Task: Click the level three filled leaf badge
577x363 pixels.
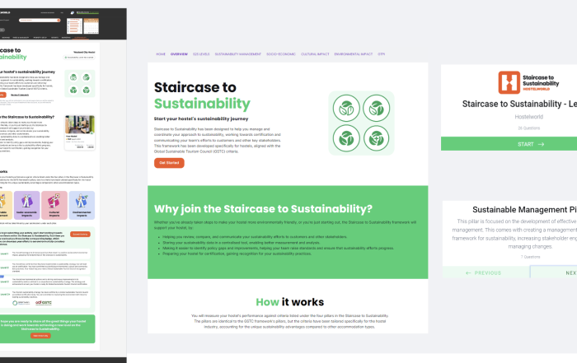Action: click(346, 138)
